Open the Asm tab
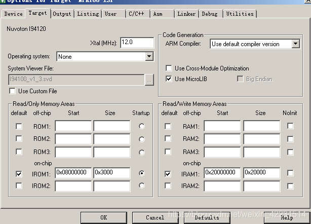Screen dimensions: 311x224 tap(162, 14)
